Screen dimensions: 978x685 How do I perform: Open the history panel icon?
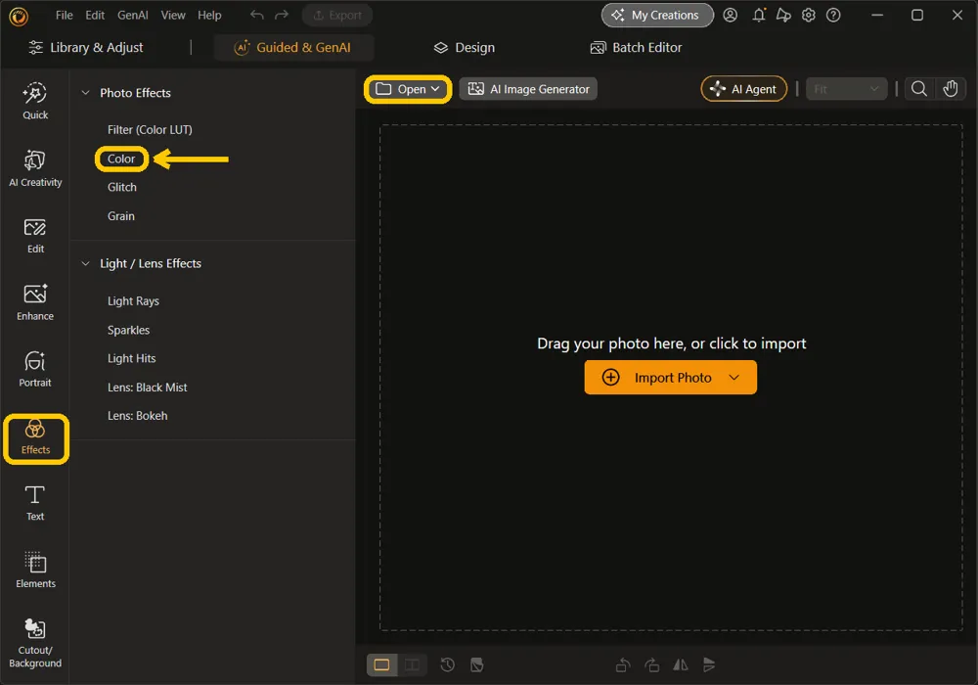coord(447,665)
